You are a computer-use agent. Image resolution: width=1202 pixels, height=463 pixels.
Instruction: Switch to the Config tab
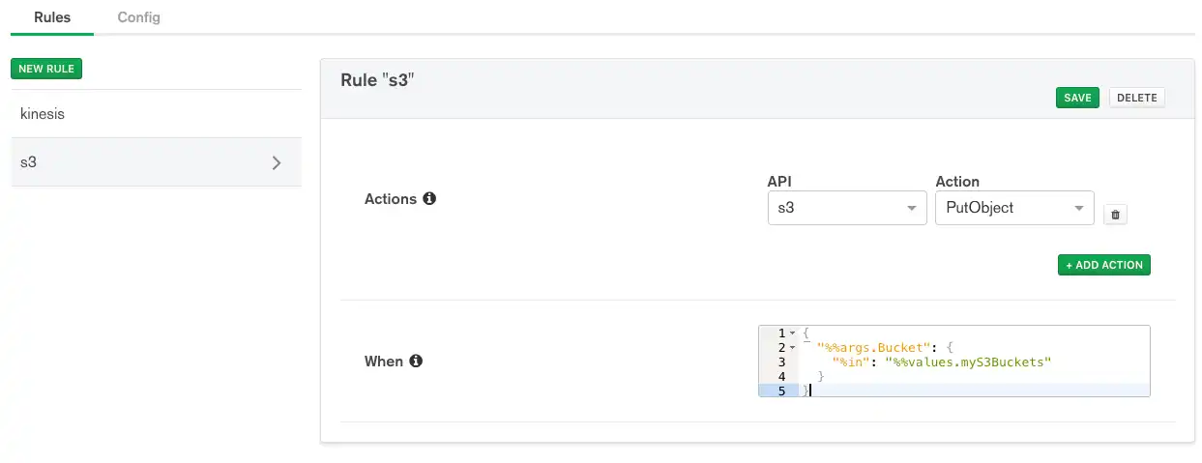pos(139,17)
